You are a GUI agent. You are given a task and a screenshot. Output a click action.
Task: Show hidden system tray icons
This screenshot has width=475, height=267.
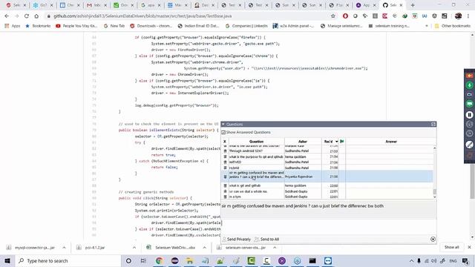pyautogui.click(x=411, y=260)
